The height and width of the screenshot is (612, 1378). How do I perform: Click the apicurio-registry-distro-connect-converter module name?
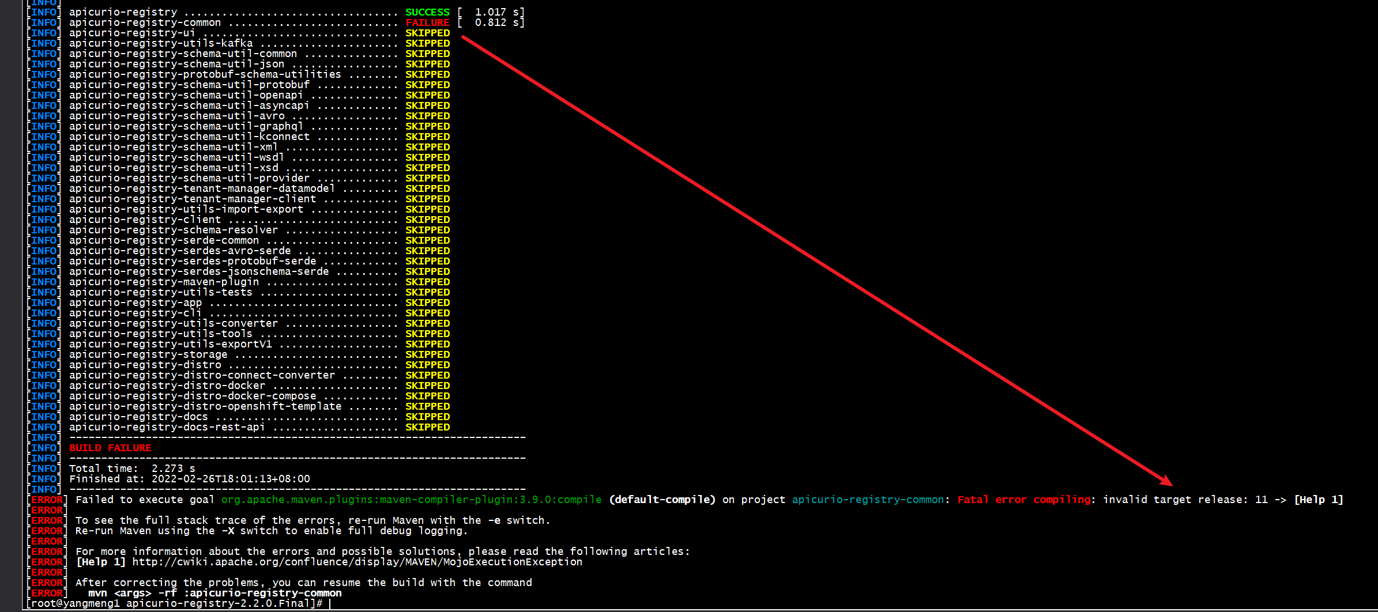pos(202,375)
